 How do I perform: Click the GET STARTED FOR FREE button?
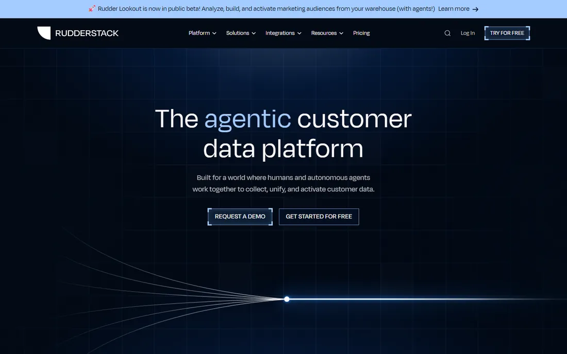point(319,217)
